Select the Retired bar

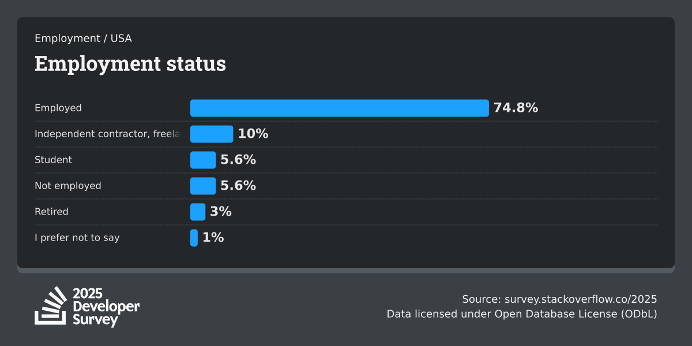(x=198, y=212)
